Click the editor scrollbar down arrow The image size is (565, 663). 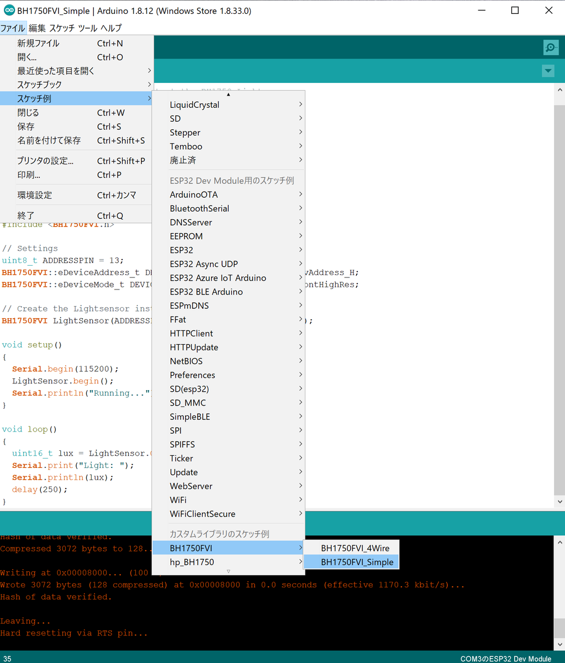coord(559,501)
